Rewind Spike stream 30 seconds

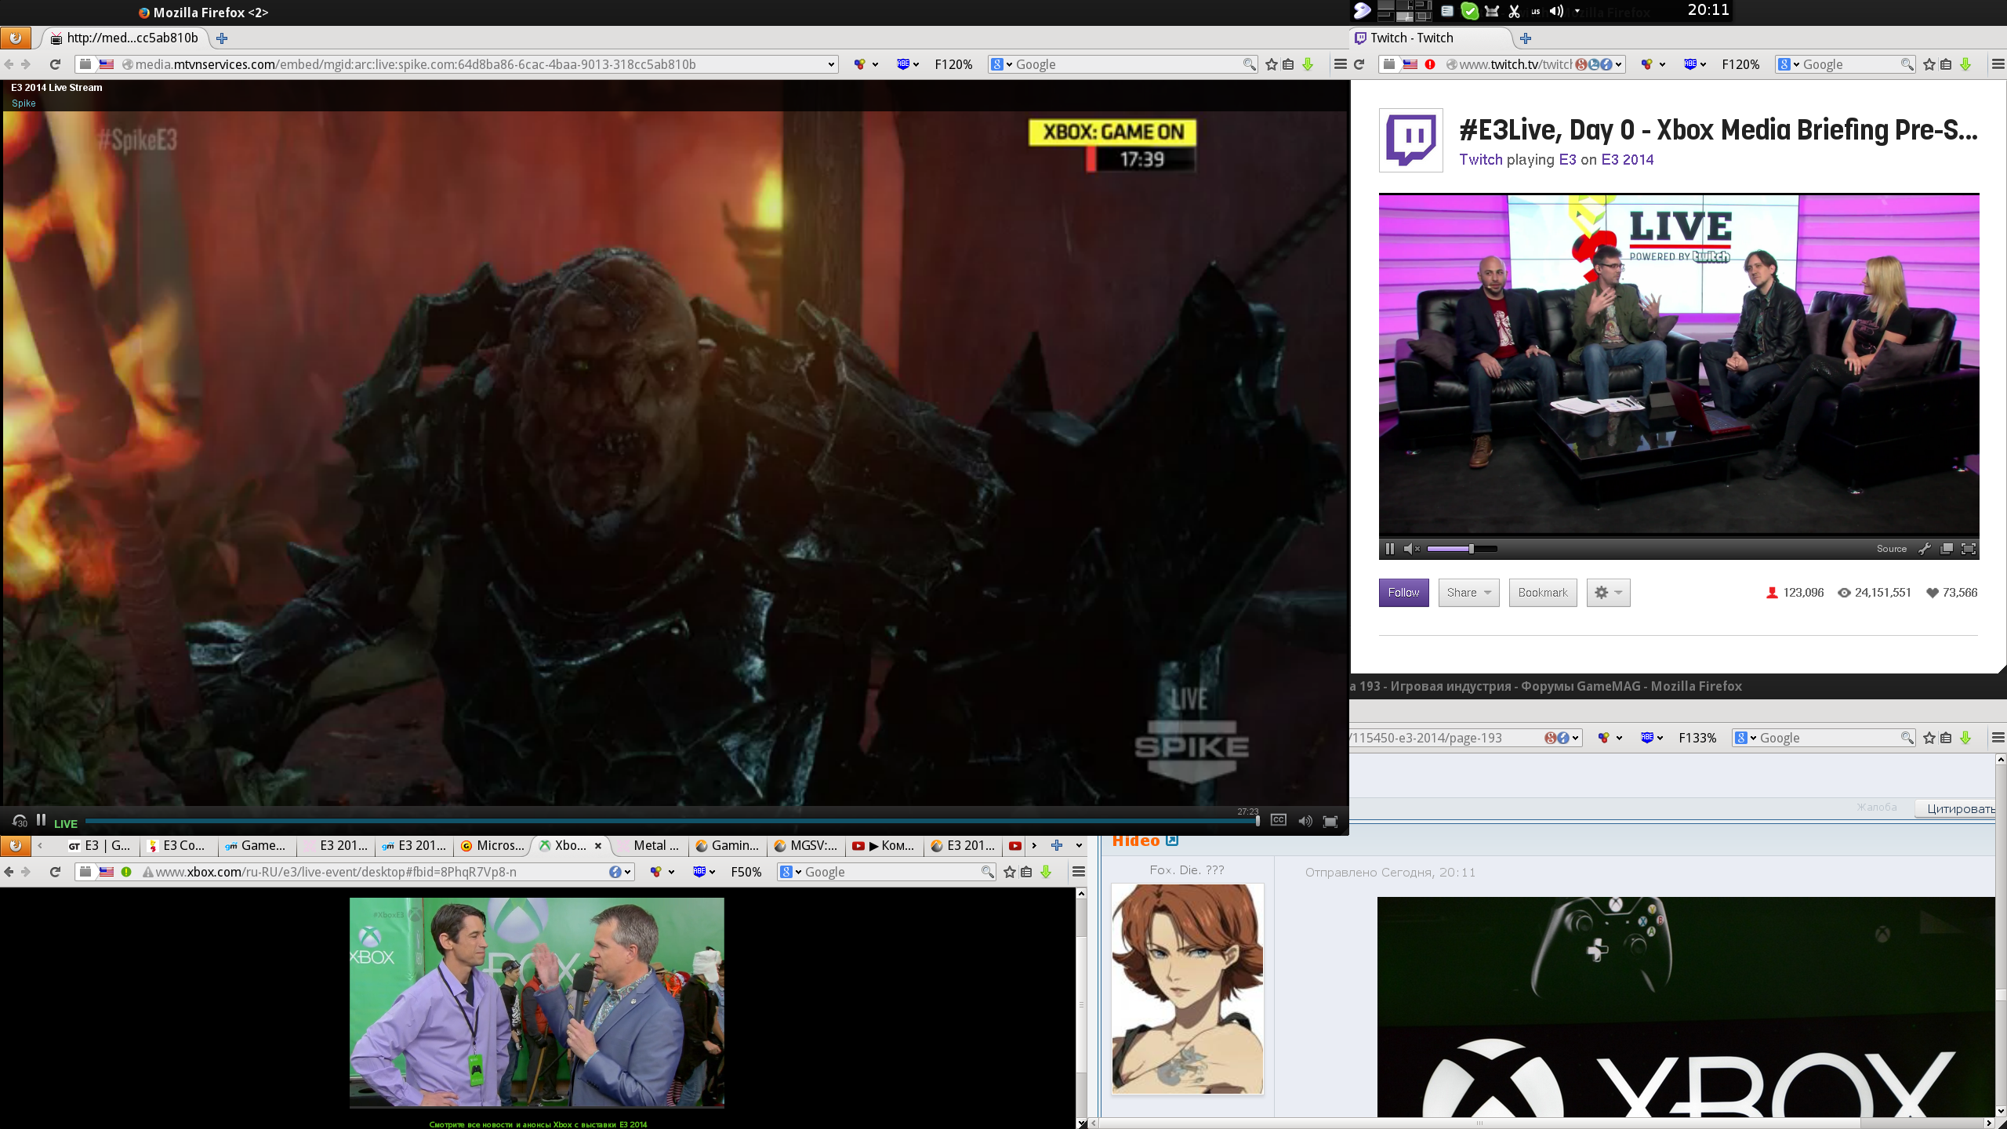click(x=20, y=822)
